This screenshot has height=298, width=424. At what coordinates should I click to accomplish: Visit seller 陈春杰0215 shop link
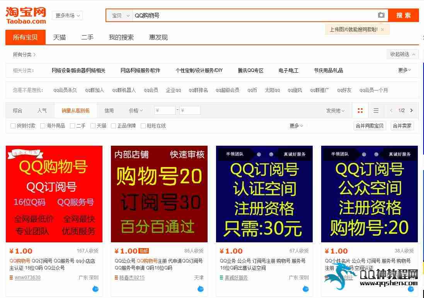[x=132, y=278]
